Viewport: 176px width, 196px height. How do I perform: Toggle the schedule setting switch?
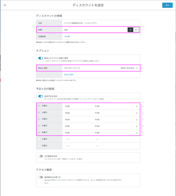pyautogui.click(x=40, y=96)
